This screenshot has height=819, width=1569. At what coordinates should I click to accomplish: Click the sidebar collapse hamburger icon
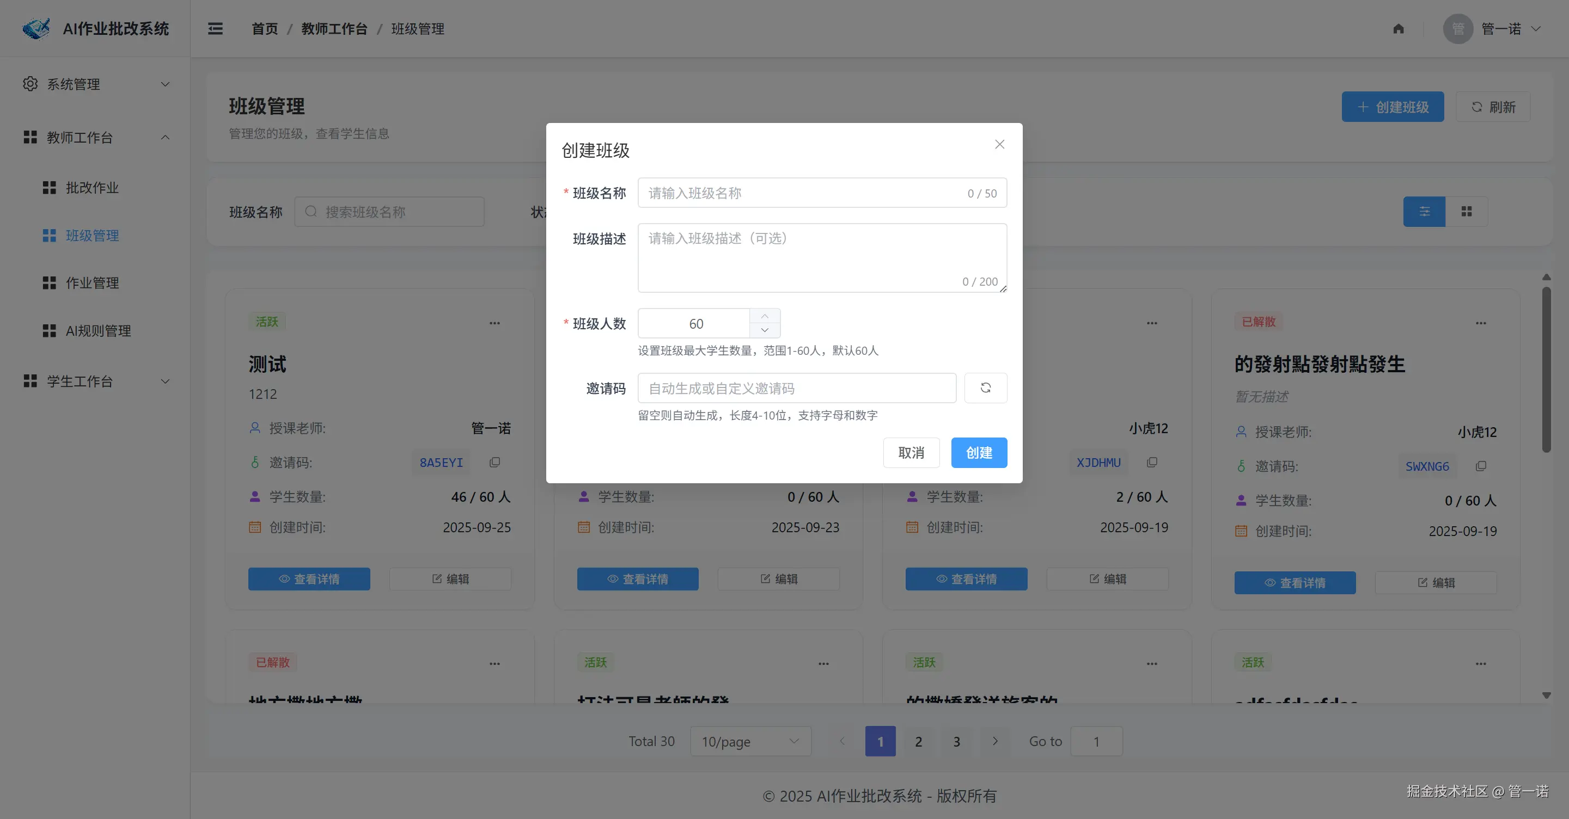click(x=215, y=29)
